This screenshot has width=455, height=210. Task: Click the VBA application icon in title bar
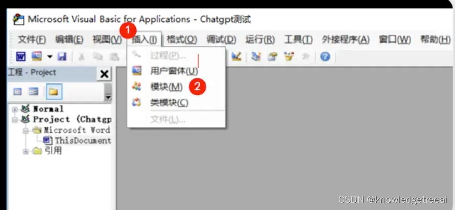(18, 20)
